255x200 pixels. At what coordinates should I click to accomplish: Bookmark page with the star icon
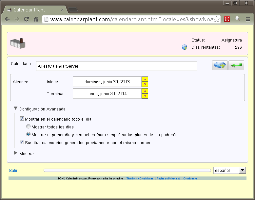tap(216, 19)
